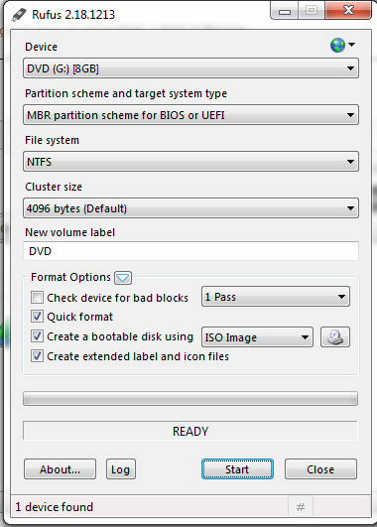The height and width of the screenshot is (527, 377).
Task: Open the Cluster size dropdown
Action: pos(190,208)
